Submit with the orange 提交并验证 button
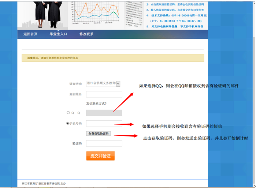Image resolution: width=256 pixels, height=188 pixels. point(100,156)
